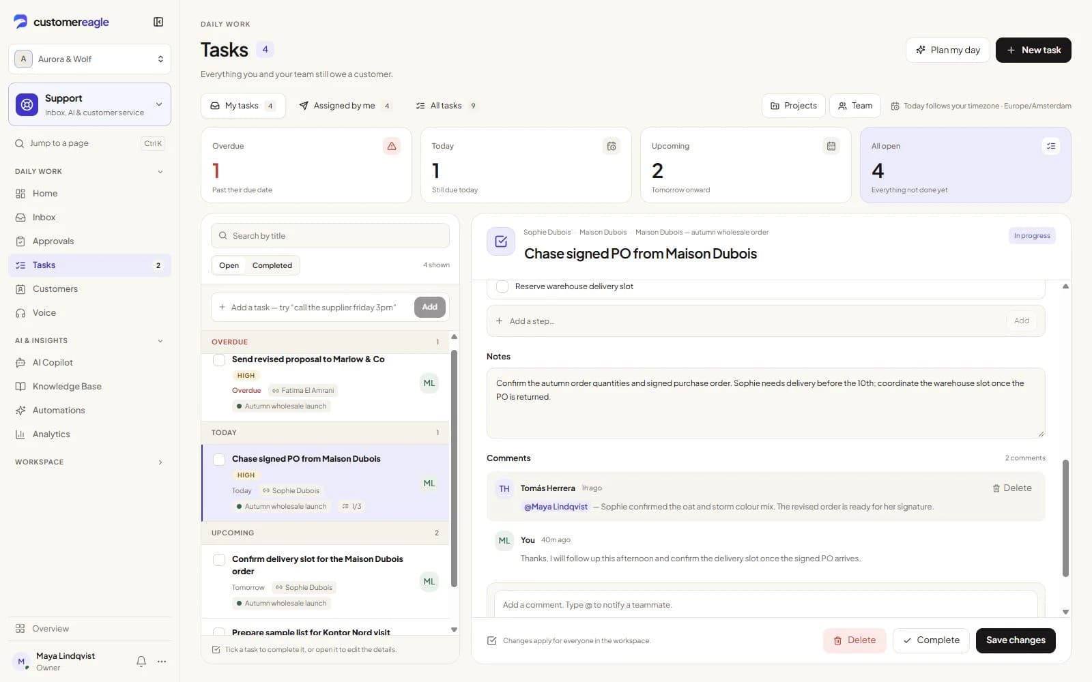Open Analytics page
Viewport: 1092px width, 682px height.
pyautogui.click(x=89, y=434)
